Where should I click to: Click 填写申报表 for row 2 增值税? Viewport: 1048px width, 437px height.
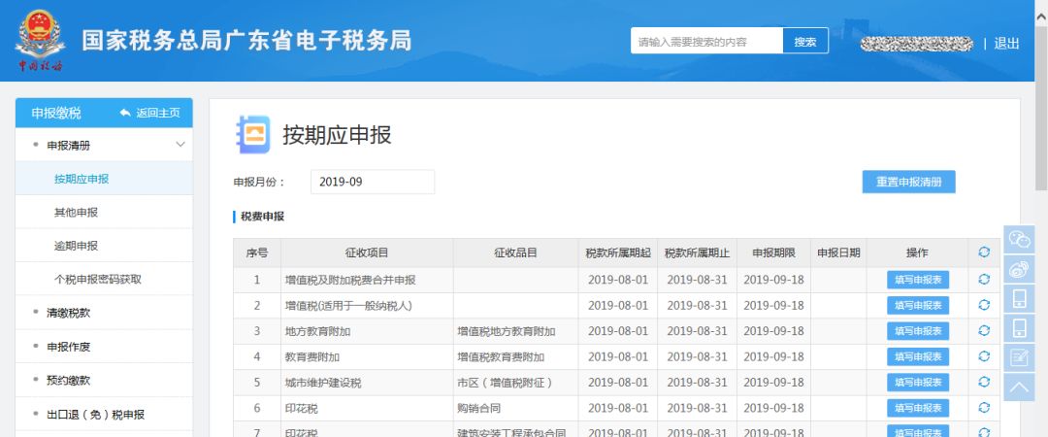coord(917,305)
